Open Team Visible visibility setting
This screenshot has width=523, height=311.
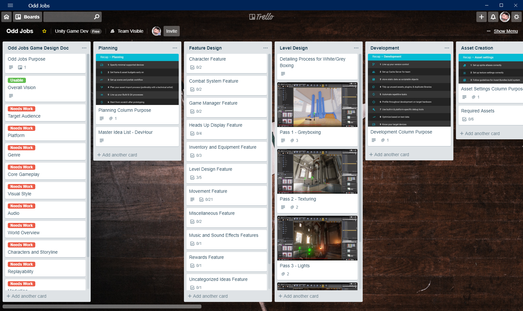tap(127, 31)
